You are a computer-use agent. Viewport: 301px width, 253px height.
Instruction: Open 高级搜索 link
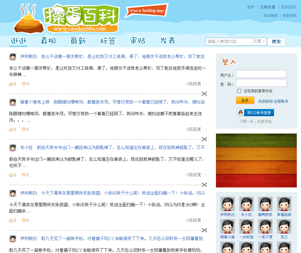[270, 16]
